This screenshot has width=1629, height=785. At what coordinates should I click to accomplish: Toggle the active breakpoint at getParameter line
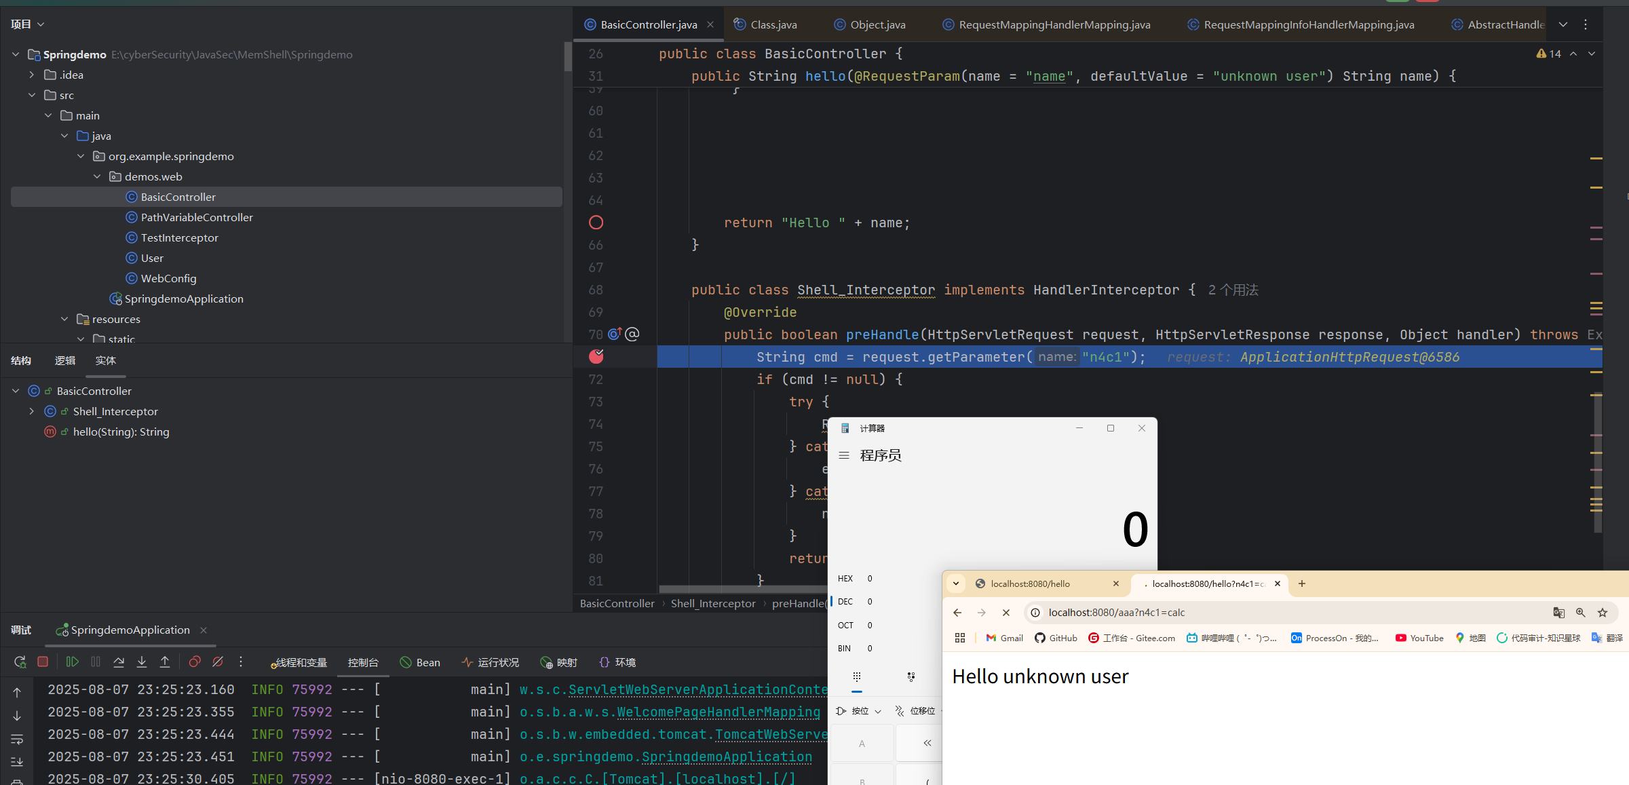(x=596, y=357)
